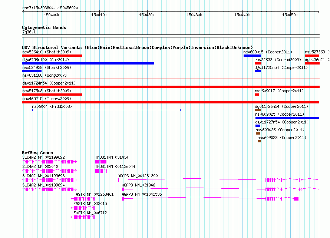Click the 150410k ruler label
Screen dimensions: 330x238
coord(99,15)
